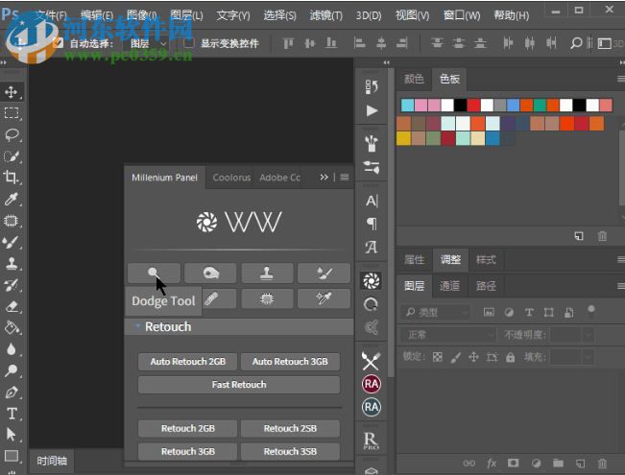Switch to the 通道 tab
625x475 pixels.
tap(449, 286)
